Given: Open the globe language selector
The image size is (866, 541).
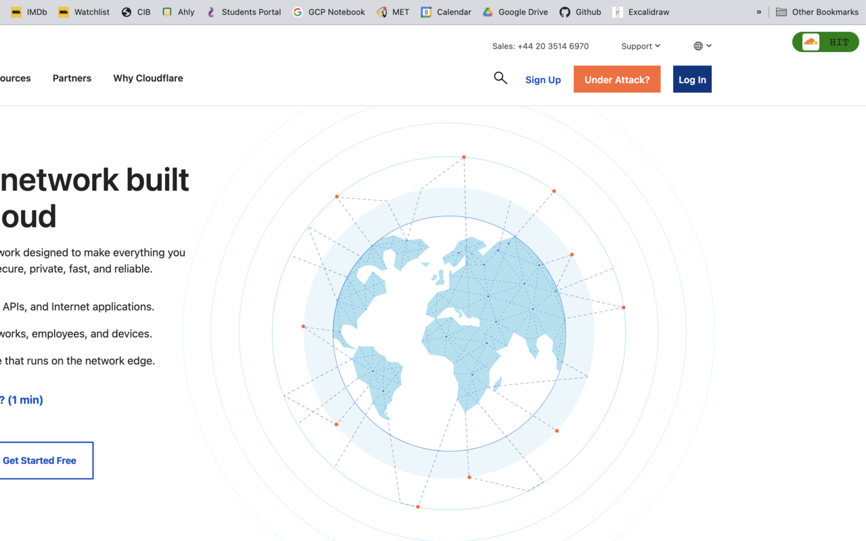Looking at the screenshot, I should (702, 46).
